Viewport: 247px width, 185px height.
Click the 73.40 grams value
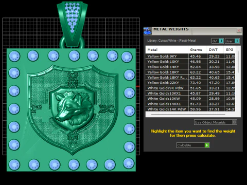pyautogui.click(x=196, y=83)
